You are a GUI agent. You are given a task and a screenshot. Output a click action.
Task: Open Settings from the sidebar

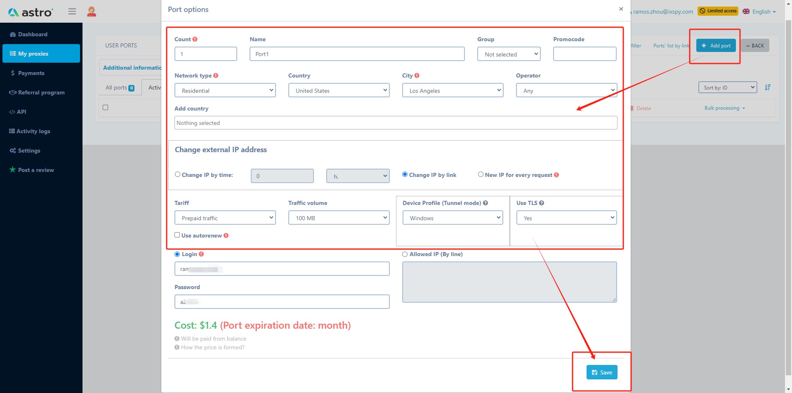[29, 151]
